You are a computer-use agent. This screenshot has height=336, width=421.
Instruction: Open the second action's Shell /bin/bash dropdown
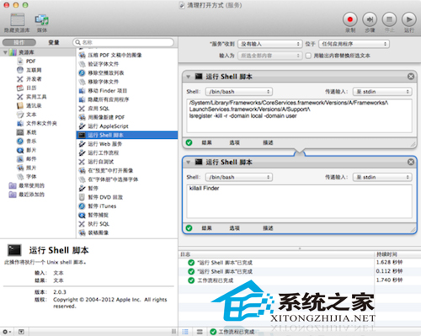point(239,177)
